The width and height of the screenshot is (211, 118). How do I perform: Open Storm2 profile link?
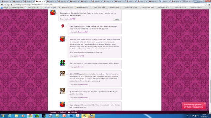80,67
